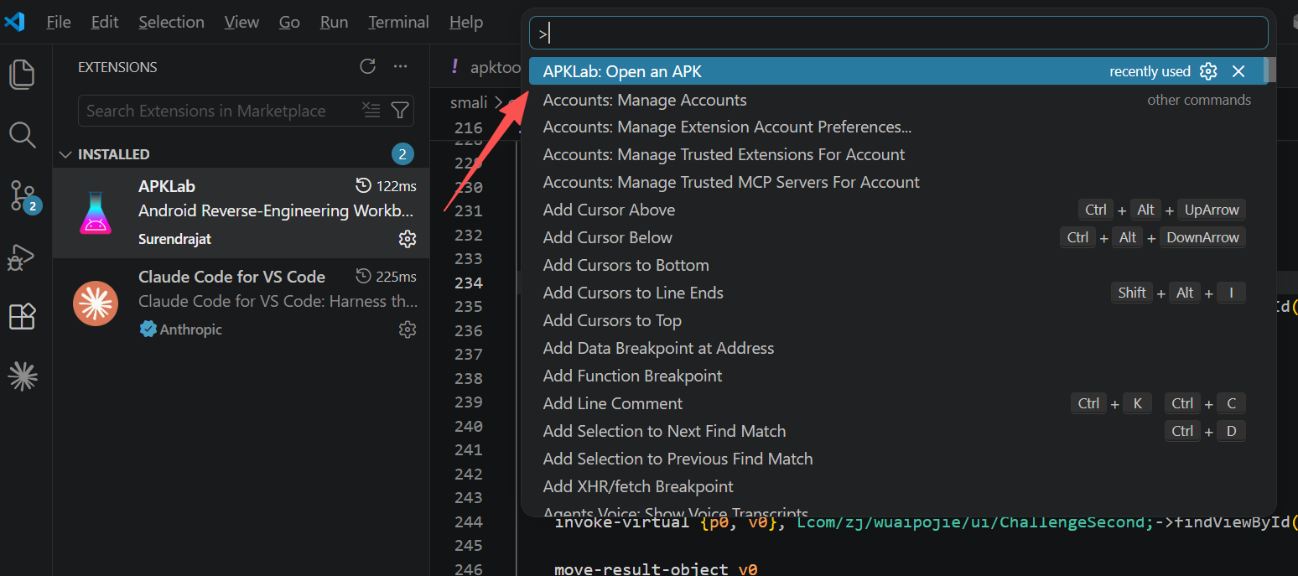1298x576 pixels.
Task: Click the APKLab flask extension icon
Action: pyautogui.click(x=96, y=213)
